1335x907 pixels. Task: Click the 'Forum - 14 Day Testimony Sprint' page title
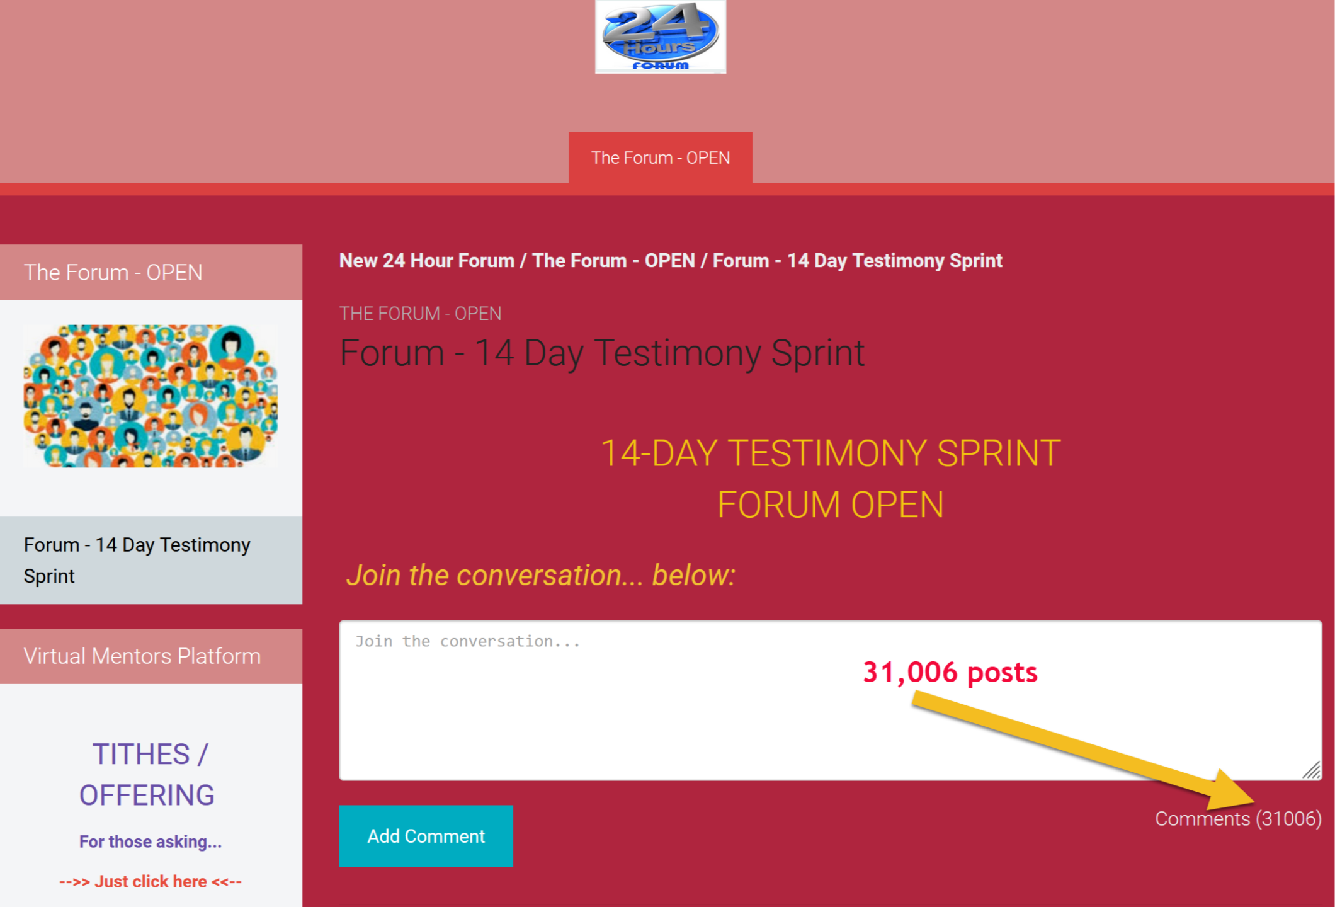(x=602, y=353)
